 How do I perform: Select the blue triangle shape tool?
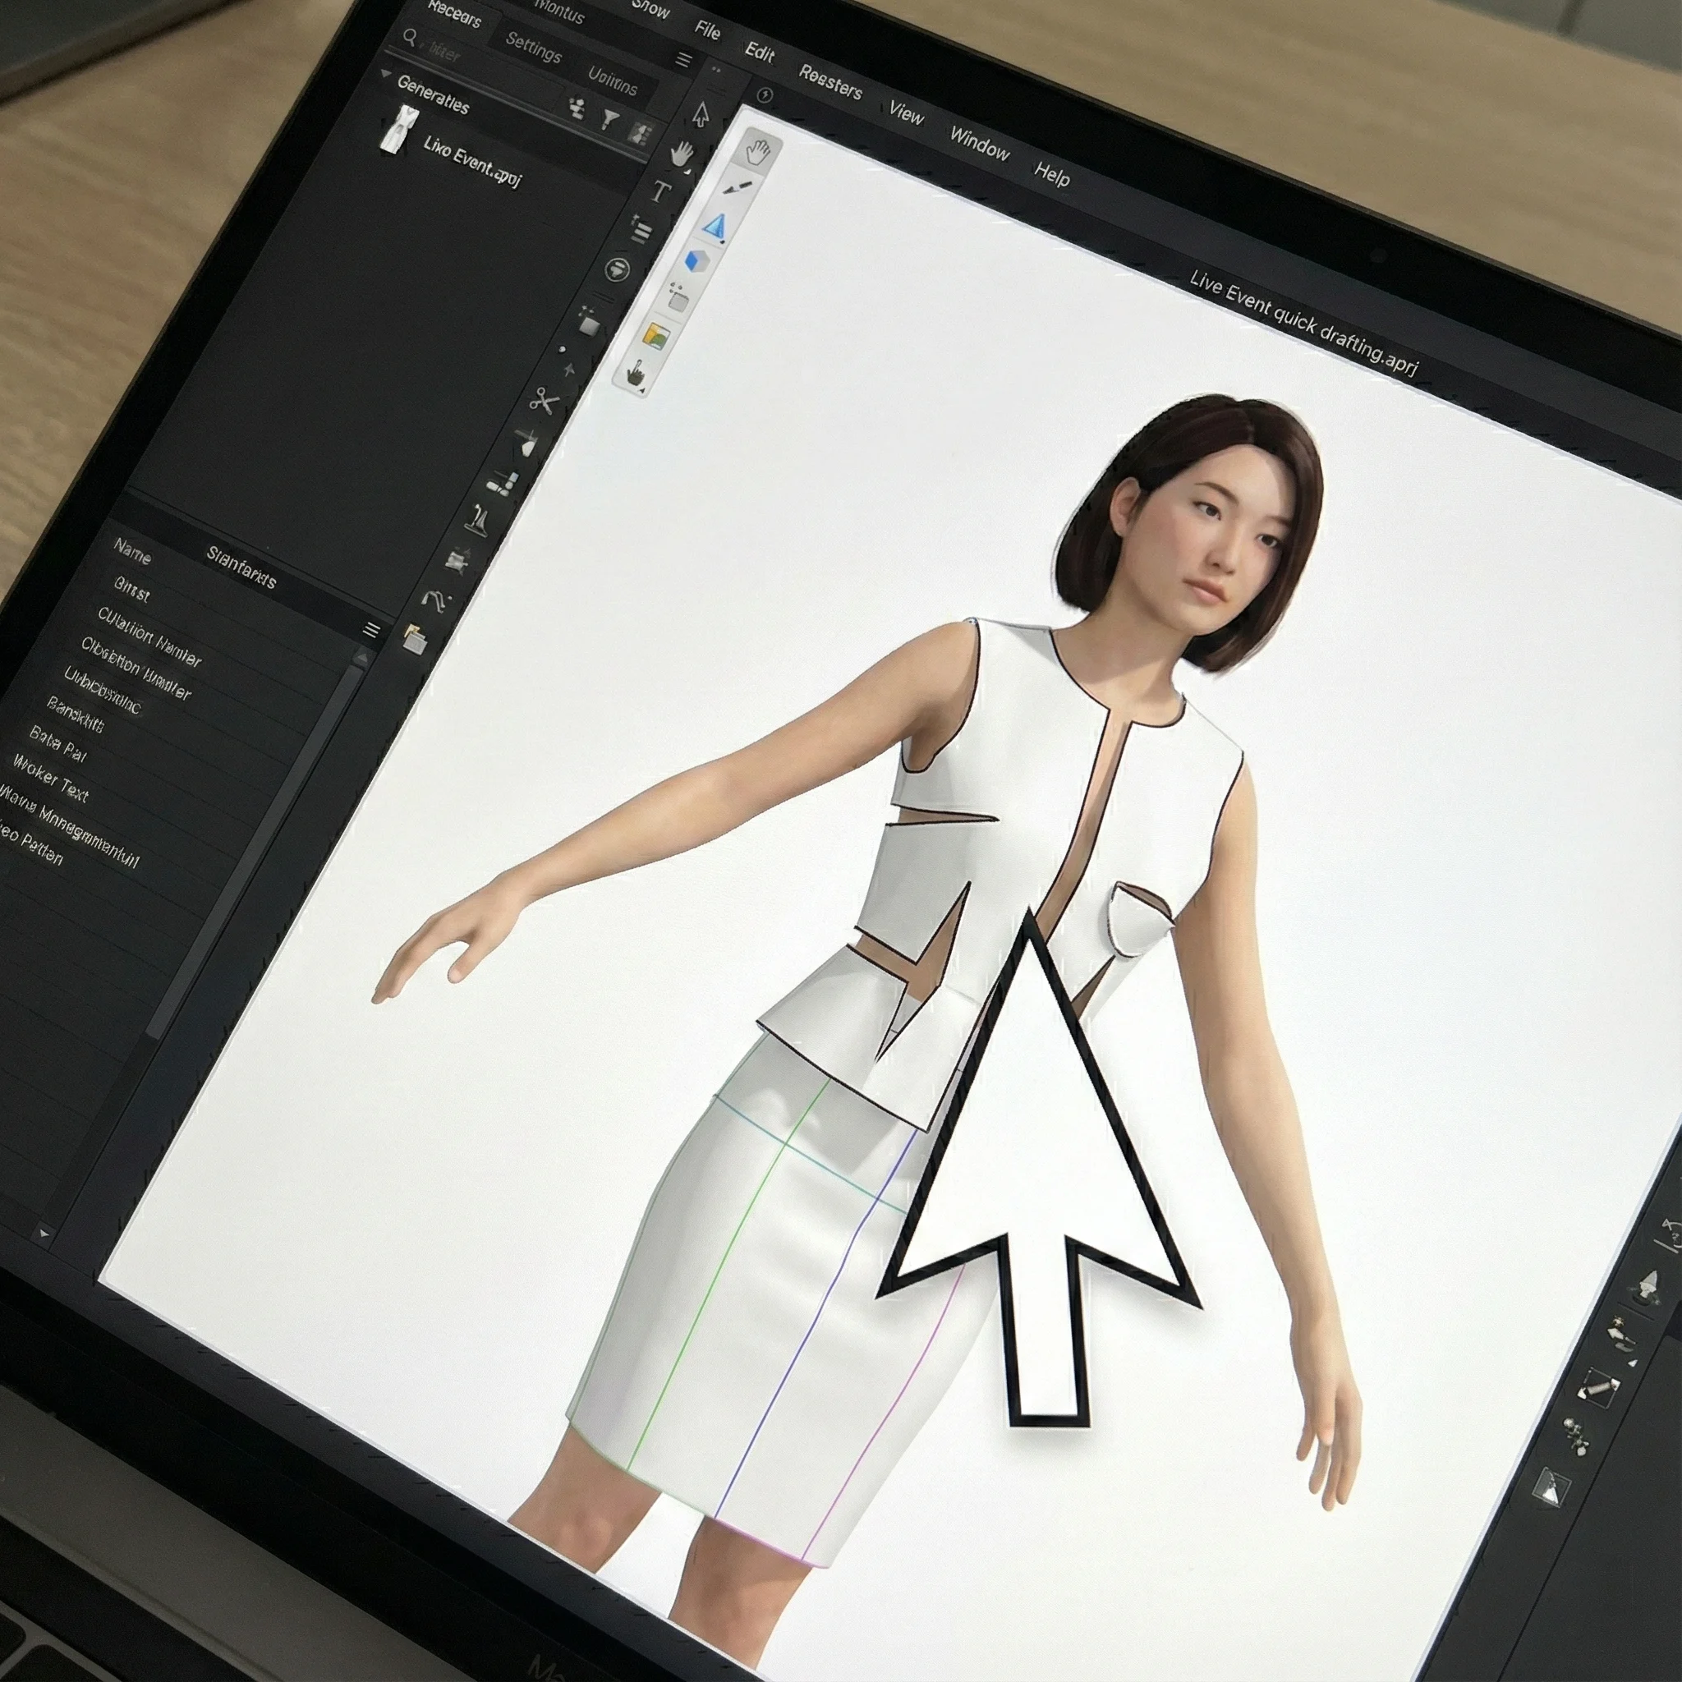(x=715, y=227)
